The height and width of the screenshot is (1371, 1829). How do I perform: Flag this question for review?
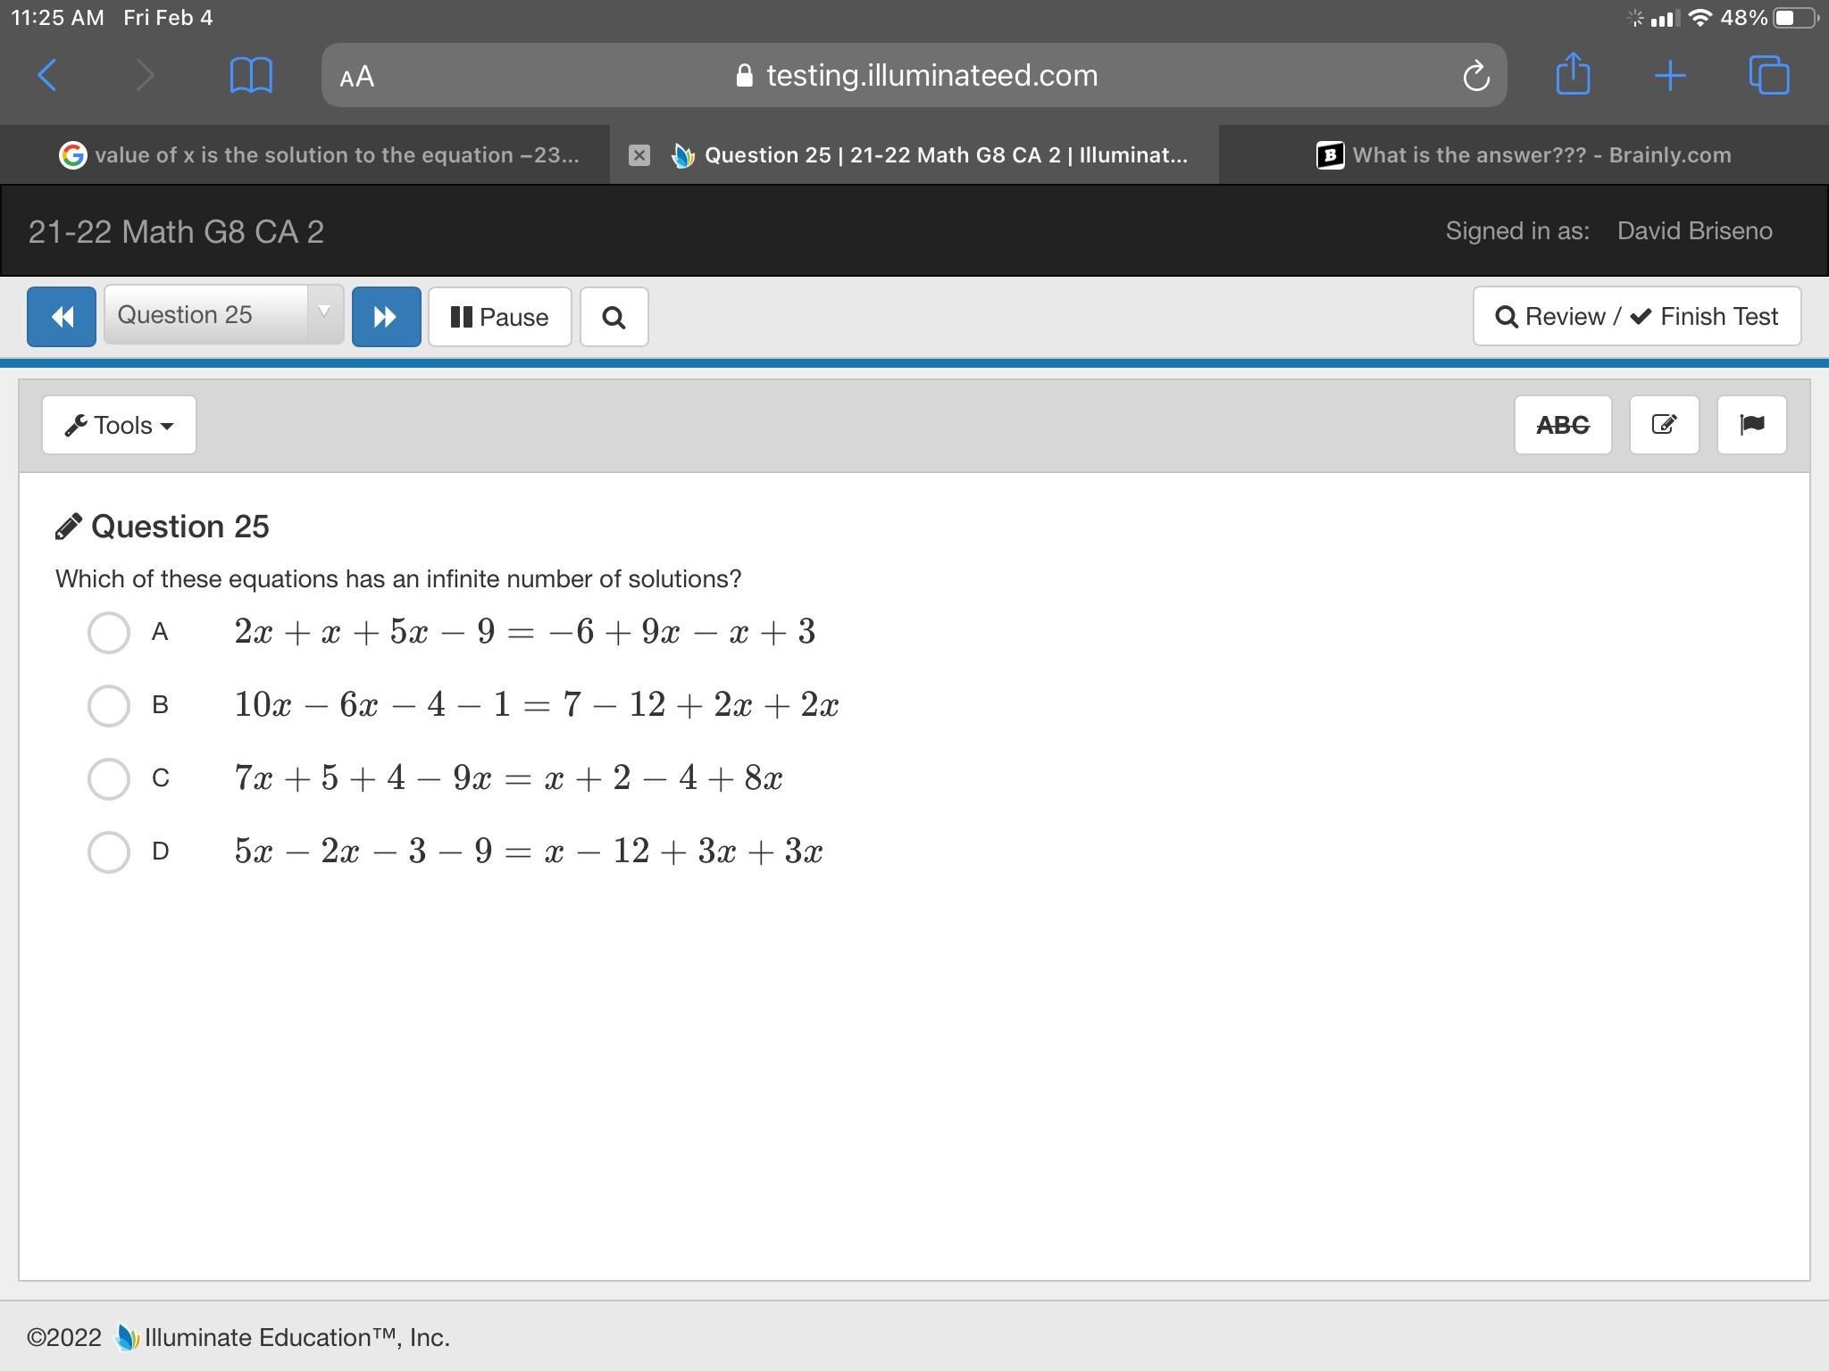tap(1751, 425)
